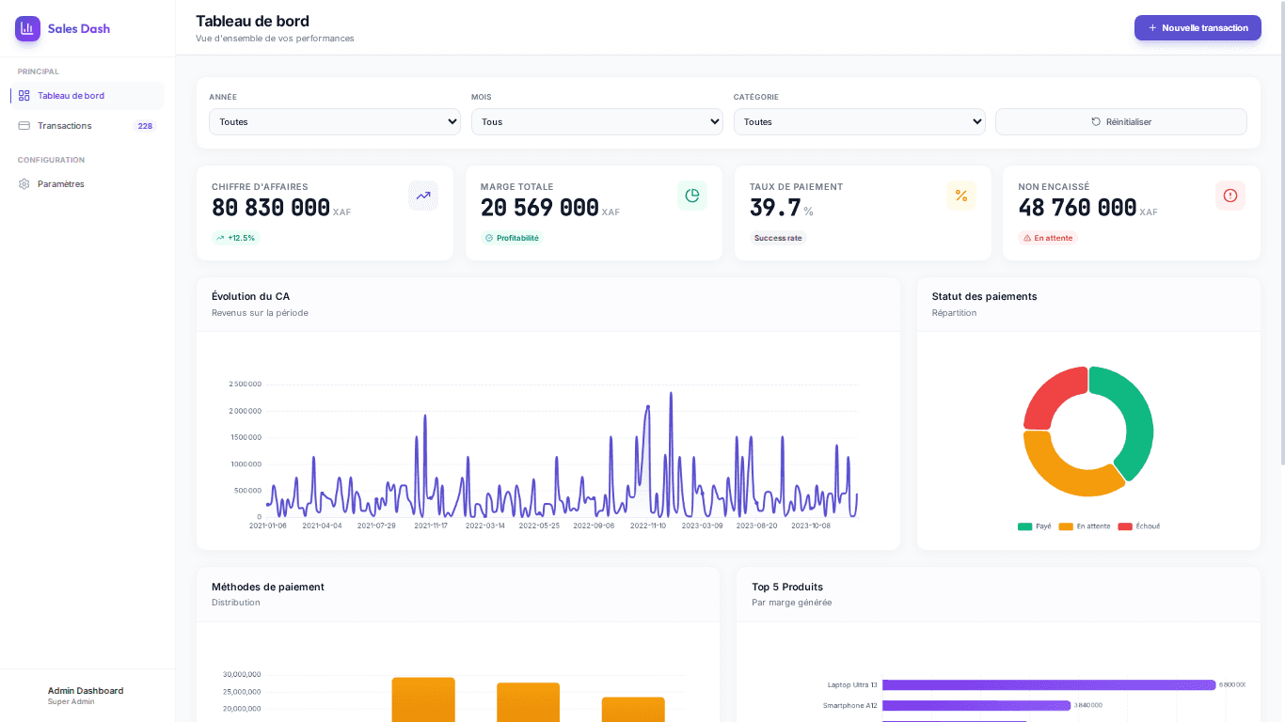Click the percent icon on Taux de paiement card
The width and height of the screenshot is (1285, 722).
pyautogui.click(x=961, y=195)
